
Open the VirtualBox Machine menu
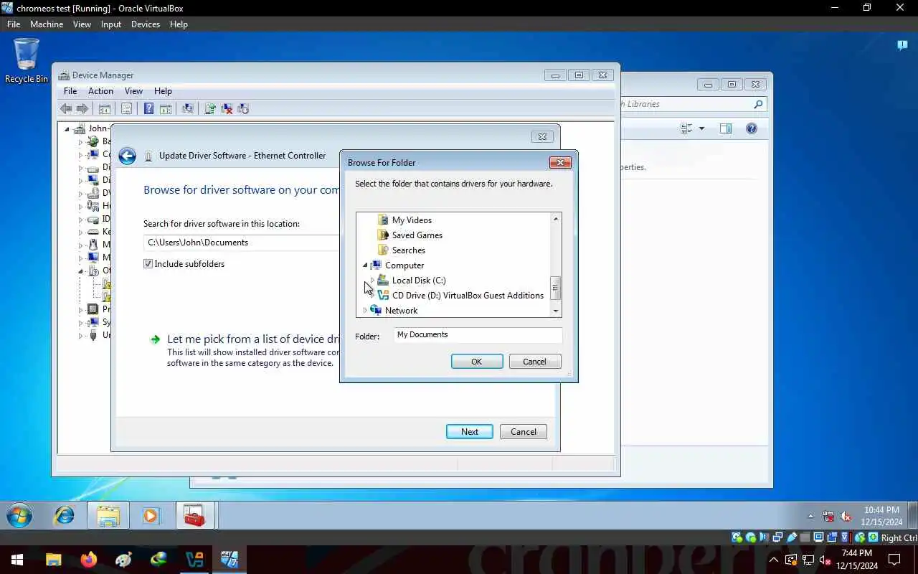click(47, 24)
